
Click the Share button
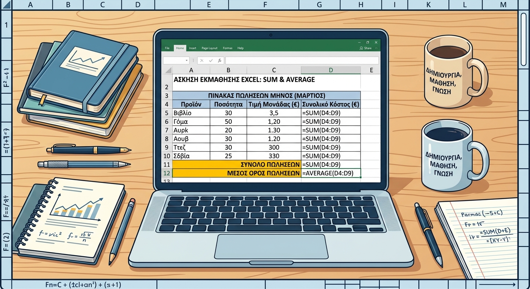[x=366, y=48]
